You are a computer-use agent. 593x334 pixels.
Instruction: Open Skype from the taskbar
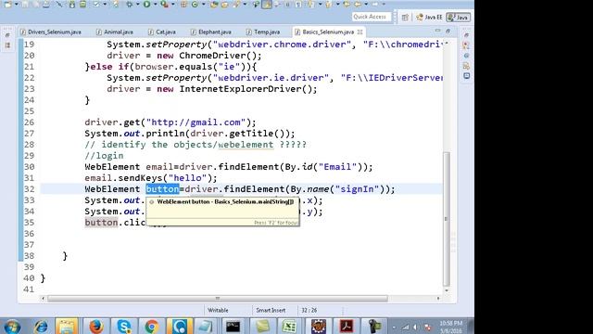[x=123, y=326]
